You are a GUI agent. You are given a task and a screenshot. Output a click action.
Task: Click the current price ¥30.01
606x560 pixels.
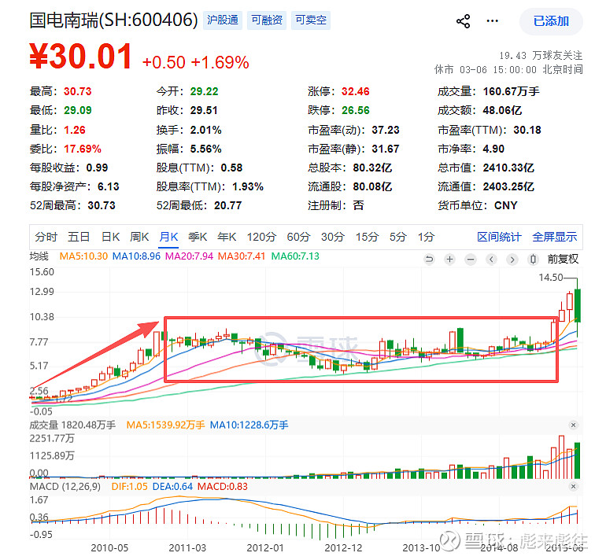pyautogui.click(x=81, y=57)
